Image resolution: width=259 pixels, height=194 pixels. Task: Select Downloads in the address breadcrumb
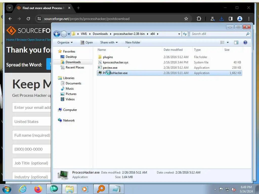pos(100,34)
